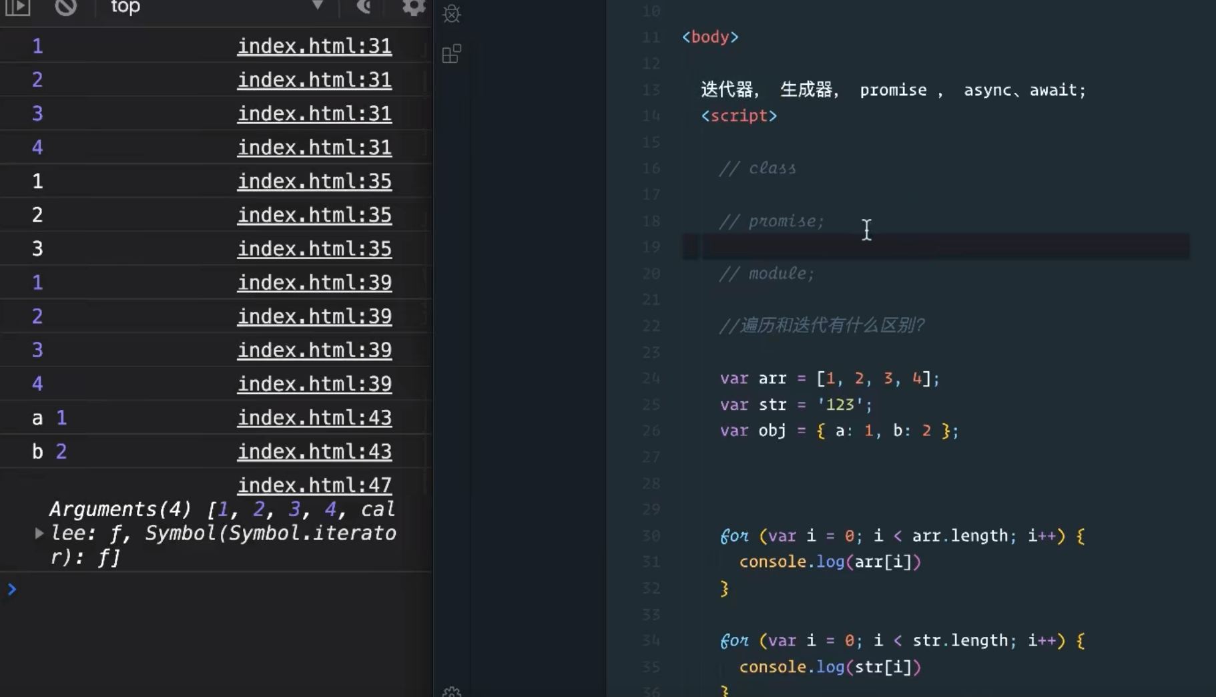Click the 'var obj = { a: 1, b: 2 };' line
This screenshot has height=697, width=1216.
(839, 431)
